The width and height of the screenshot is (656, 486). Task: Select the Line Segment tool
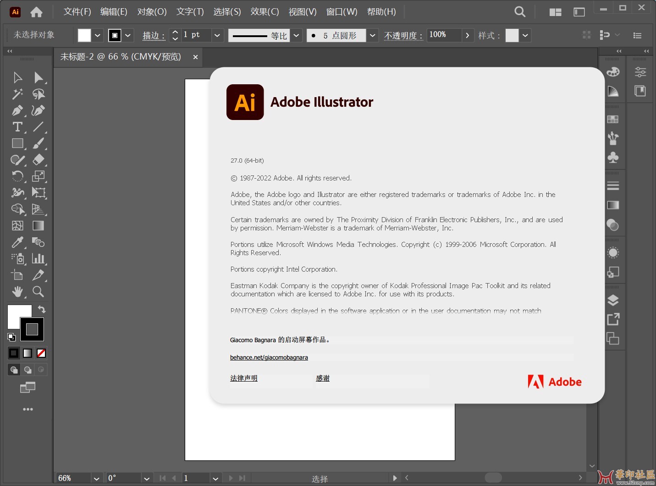click(x=39, y=127)
